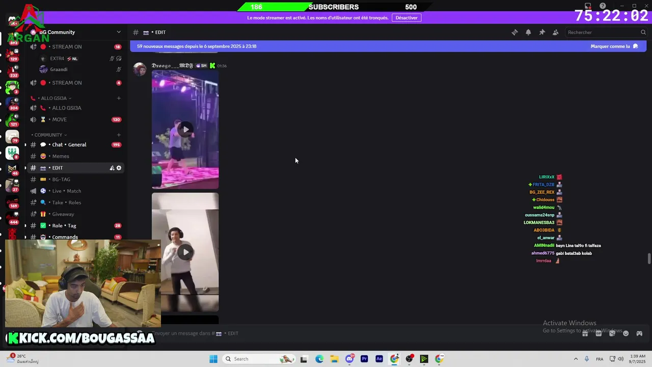The width and height of the screenshot is (652, 367).
Task: Open the Role • Tag channel
Action: pyautogui.click(x=76, y=225)
